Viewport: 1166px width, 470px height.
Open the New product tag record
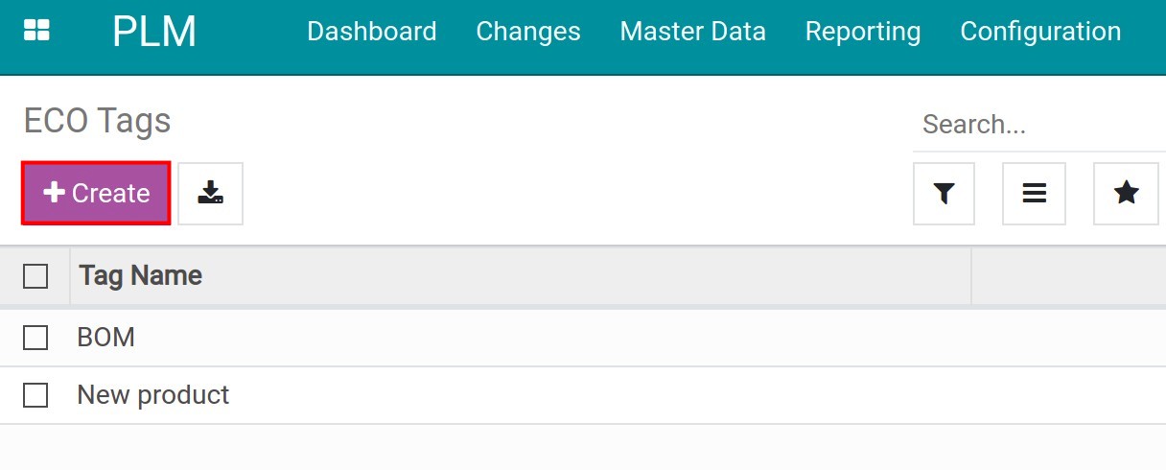click(153, 395)
